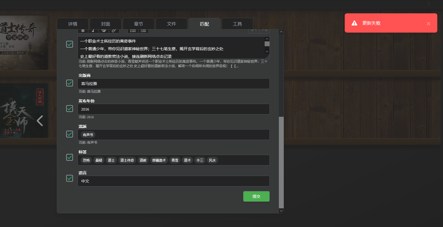Click the 青雪 tag chip

(x=175, y=160)
